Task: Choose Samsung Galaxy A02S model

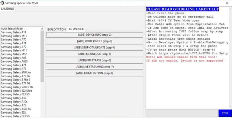Action: click(x=14, y=61)
